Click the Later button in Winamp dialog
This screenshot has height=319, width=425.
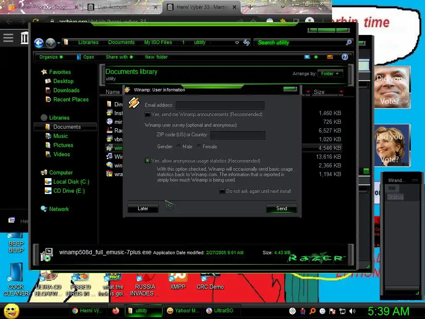click(x=143, y=209)
